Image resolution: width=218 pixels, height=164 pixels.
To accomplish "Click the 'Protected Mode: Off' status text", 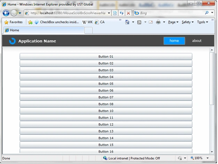I will click(145, 158).
